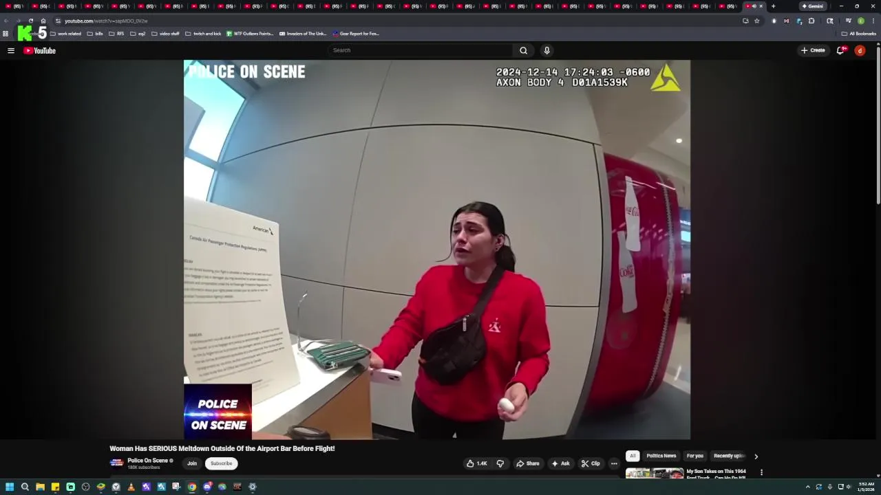Open VLC cone icon on taskbar
881x495 pixels.
point(131,487)
